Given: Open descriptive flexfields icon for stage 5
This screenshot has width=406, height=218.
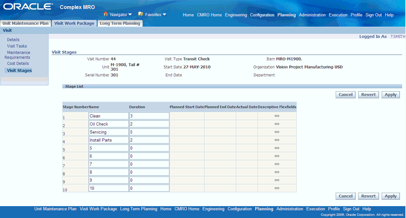Looking at the screenshot, I should (x=277, y=148).
